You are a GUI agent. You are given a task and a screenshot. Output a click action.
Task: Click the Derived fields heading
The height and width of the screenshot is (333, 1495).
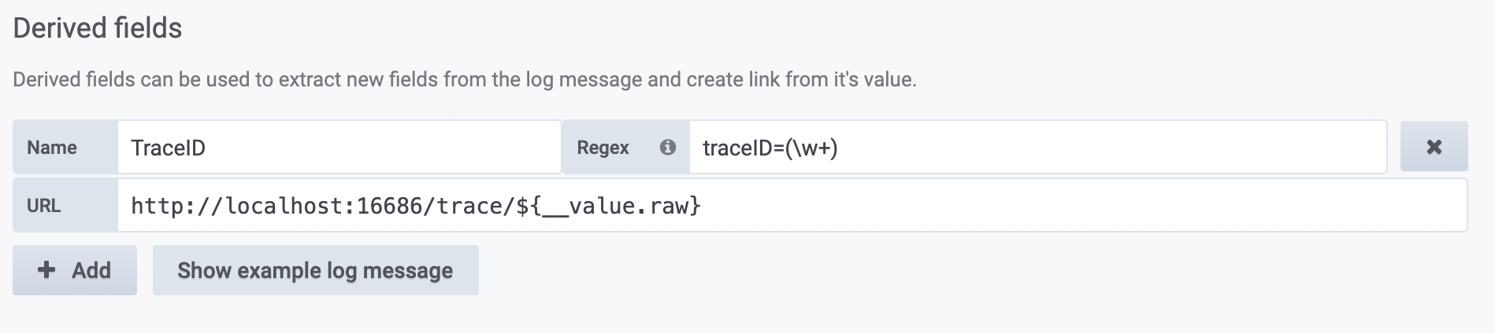point(98,28)
